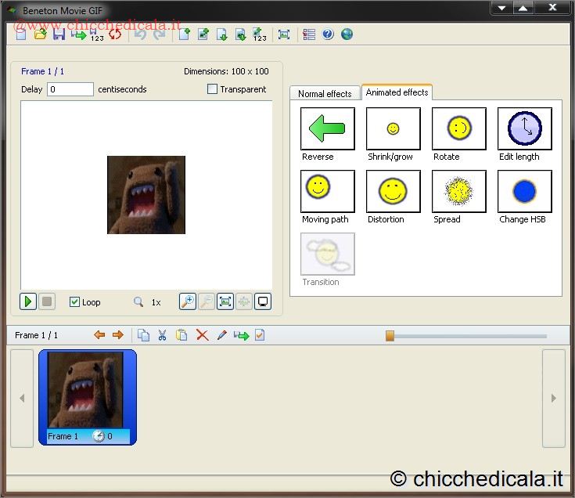Click the Delay centiseconds input field
575x498 pixels.
[x=70, y=89]
